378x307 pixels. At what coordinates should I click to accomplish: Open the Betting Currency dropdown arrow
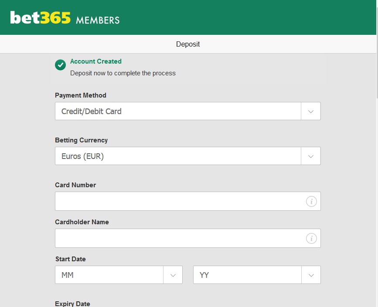(310, 156)
